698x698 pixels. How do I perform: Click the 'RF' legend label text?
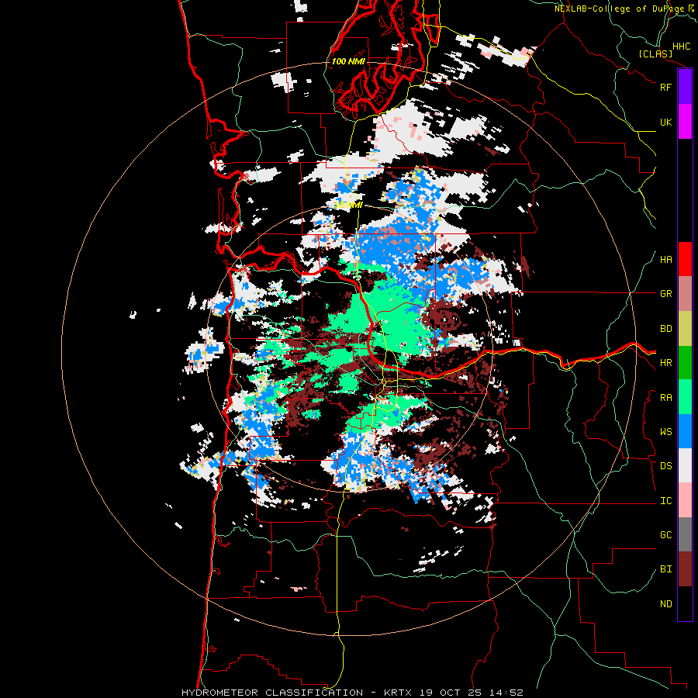pos(666,87)
